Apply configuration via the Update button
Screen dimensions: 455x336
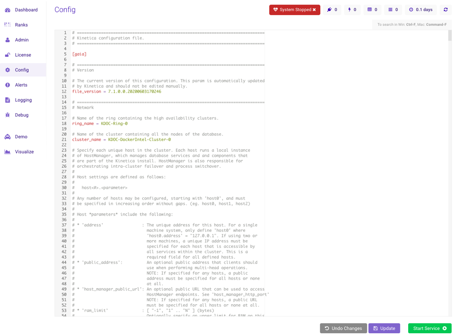click(x=384, y=328)
